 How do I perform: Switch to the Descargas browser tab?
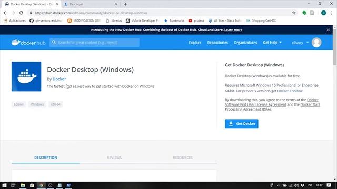pos(90,4)
